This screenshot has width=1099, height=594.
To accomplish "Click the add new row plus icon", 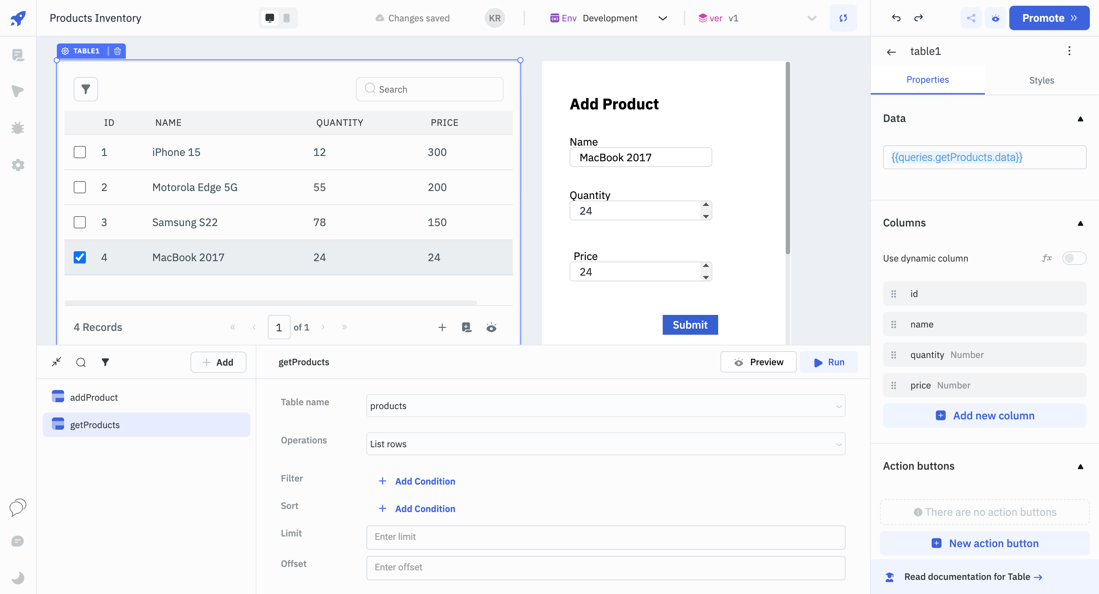I will 442,327.
